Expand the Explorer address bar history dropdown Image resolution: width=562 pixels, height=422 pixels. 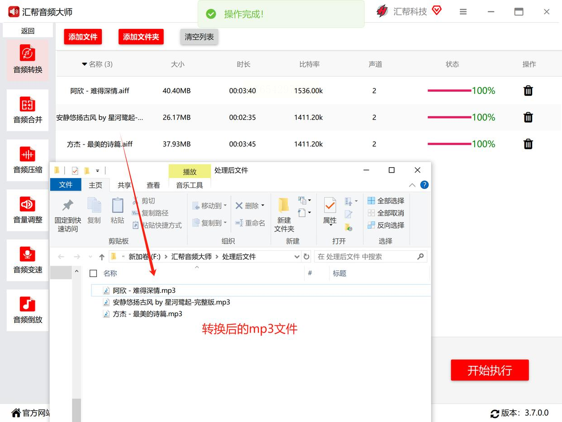[297, 257]
